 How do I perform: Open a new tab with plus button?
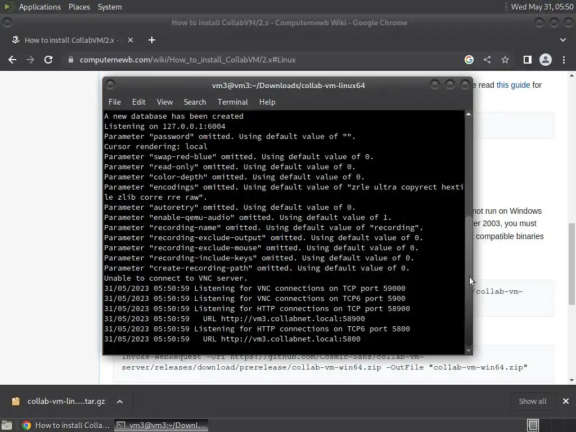[x=152, y=40]
